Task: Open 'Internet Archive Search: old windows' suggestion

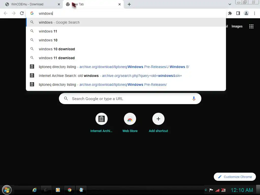Action: (126, 76)
